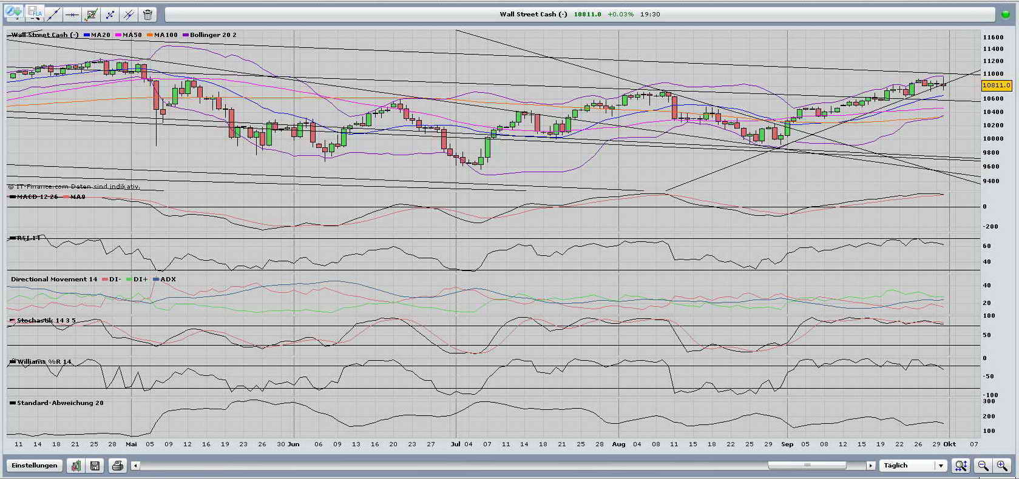The height and width of the screenshot is (479, 1019).
Task: Click the zoom in magnifier
Action: click(1002, 466)
